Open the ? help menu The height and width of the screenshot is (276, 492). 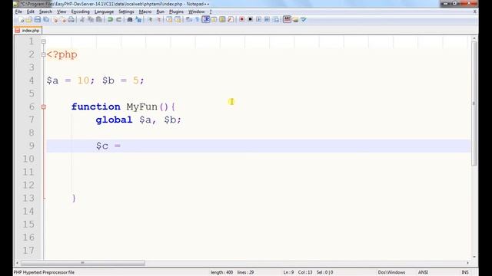click(x=211, y=11)
